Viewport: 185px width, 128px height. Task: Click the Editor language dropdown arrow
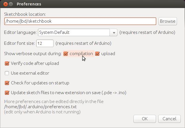tap(114, 32)
